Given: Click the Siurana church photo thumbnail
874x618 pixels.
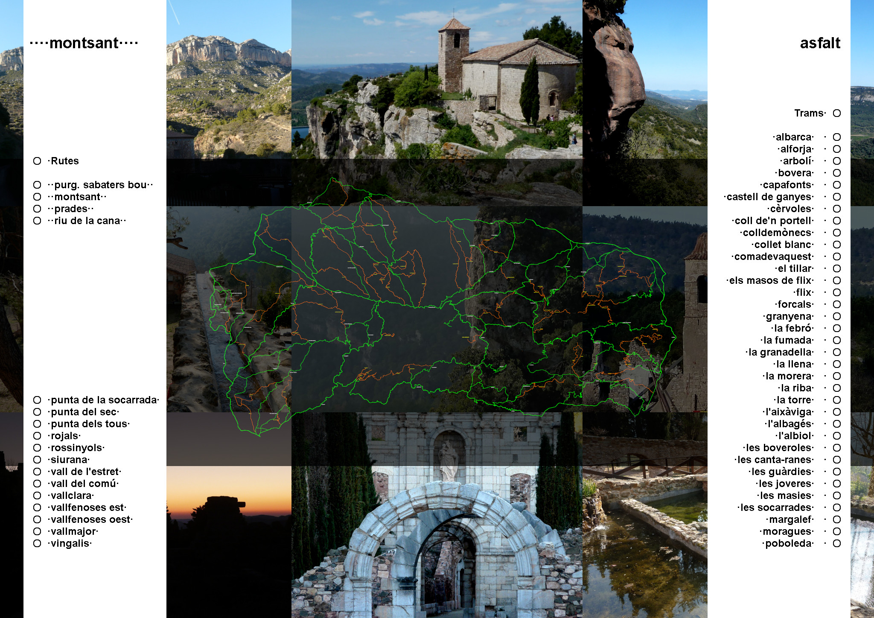Looking at the screenshot, I should click(x=437, y=79).
